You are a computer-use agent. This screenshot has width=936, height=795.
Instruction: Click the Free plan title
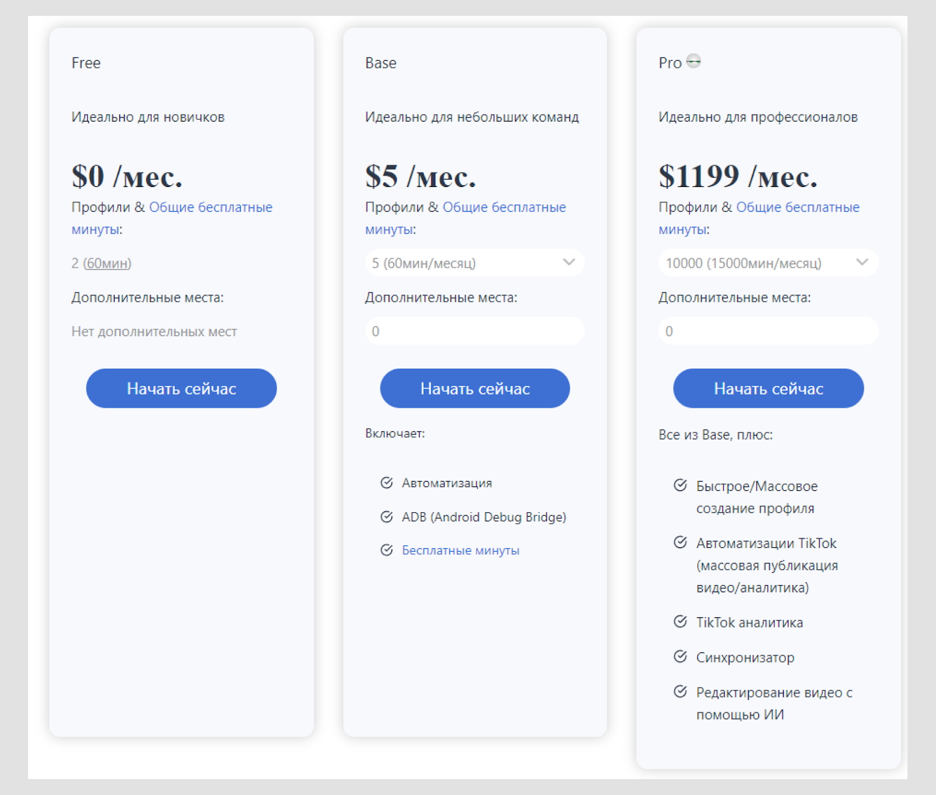86,63
